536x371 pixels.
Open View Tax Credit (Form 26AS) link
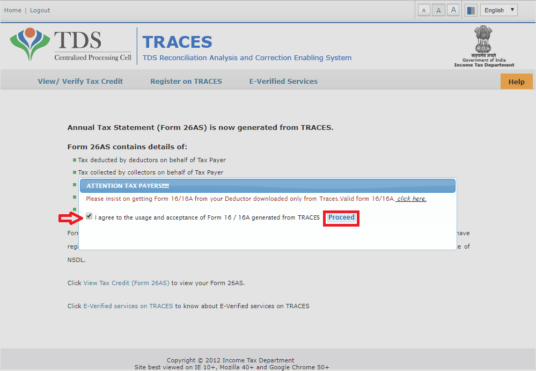[126, 283]
